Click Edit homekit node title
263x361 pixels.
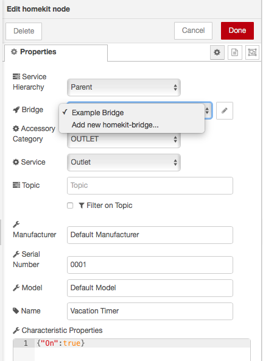38,9
